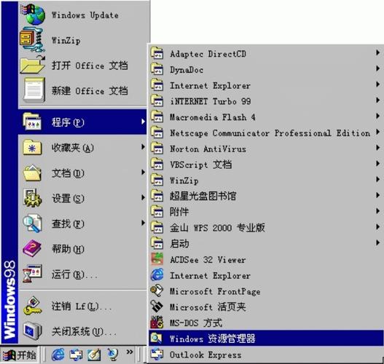The image size is (384, 364).
Task: Click the 运行(R) run icon
Action: [32, 274]
